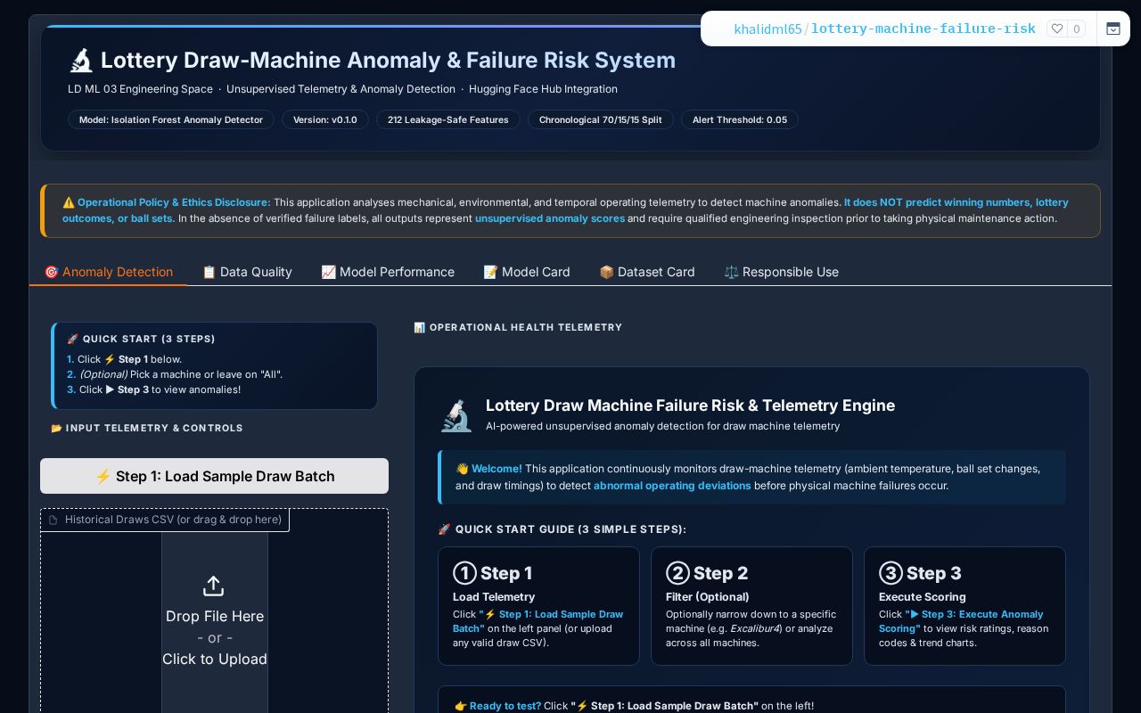Click the 'Chronological 70/15/15 Split' badge
This screenshot has width=1141, height=713.
[x=601, y=119]
